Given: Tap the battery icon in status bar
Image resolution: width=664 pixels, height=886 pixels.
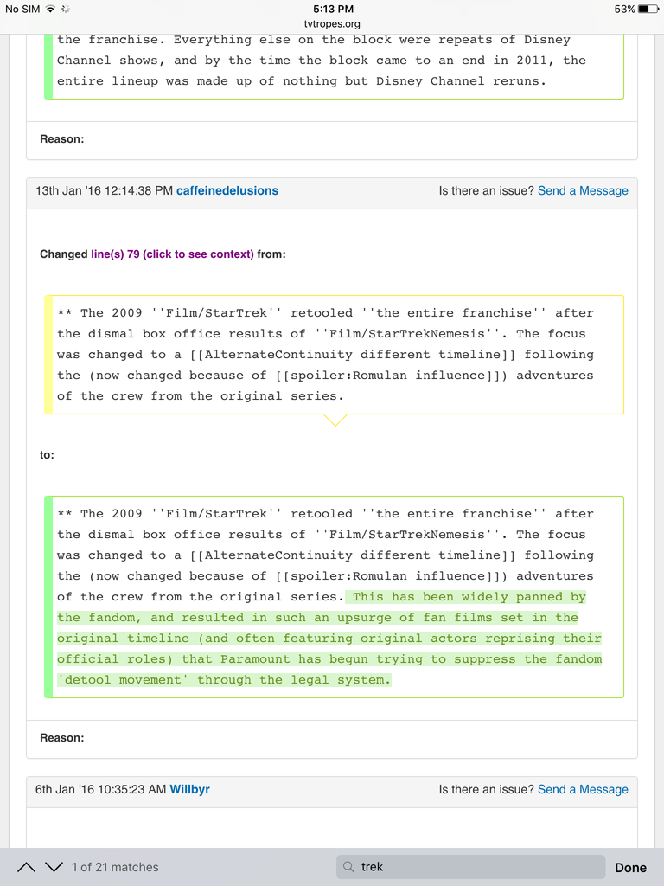Looking at the screenshot, I should (648, 9).
